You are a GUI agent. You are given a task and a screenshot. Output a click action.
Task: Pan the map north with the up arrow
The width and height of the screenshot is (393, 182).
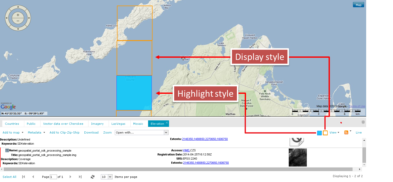pyautogui.click(x=18, y=7)
